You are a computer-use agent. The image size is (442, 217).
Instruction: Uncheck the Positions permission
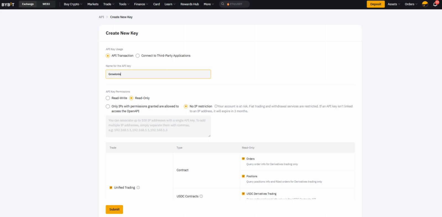(x=243, y=176)
